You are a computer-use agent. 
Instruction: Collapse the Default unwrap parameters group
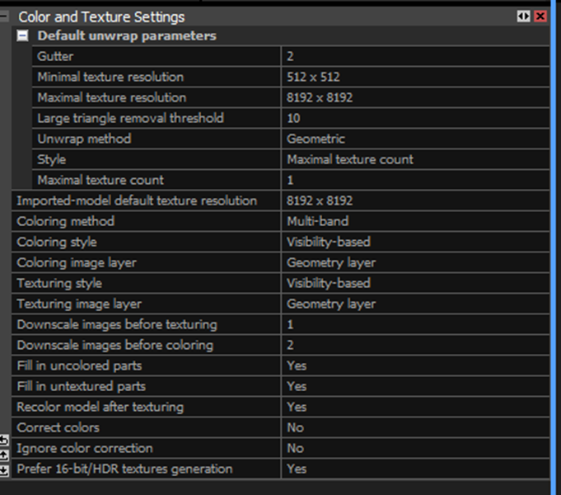click(x=23, y=35)
